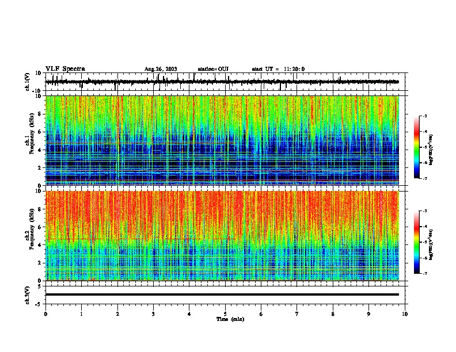Click inside the ch.1 spectrogram panel
Screen dimensions: 456x352
tap(222, 140)
